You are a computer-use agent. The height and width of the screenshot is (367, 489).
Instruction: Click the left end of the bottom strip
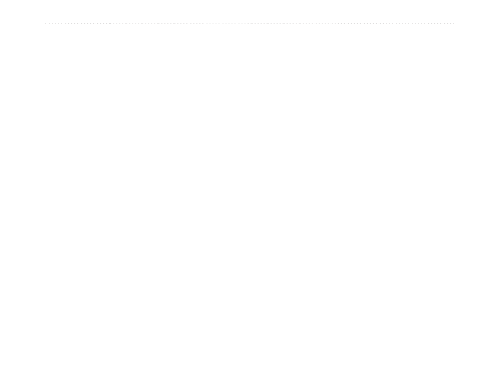point(1,367)
